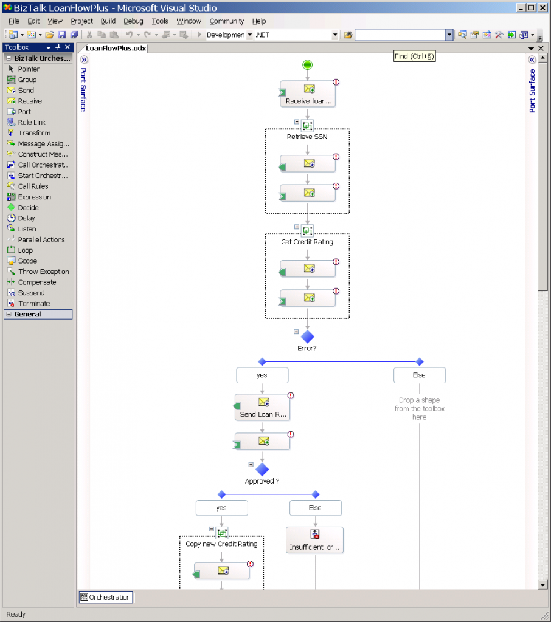Expand the General toolbox section

9,314
